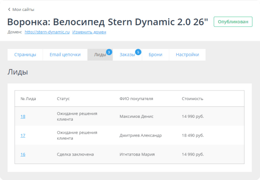Click the back chevron beside Мои сайты
The image size is (260, 180).
tap(9, 9)
